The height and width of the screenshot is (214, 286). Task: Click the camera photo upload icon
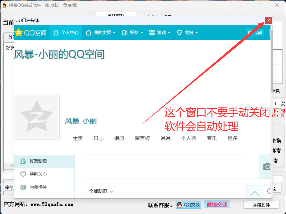click(267, 167)
